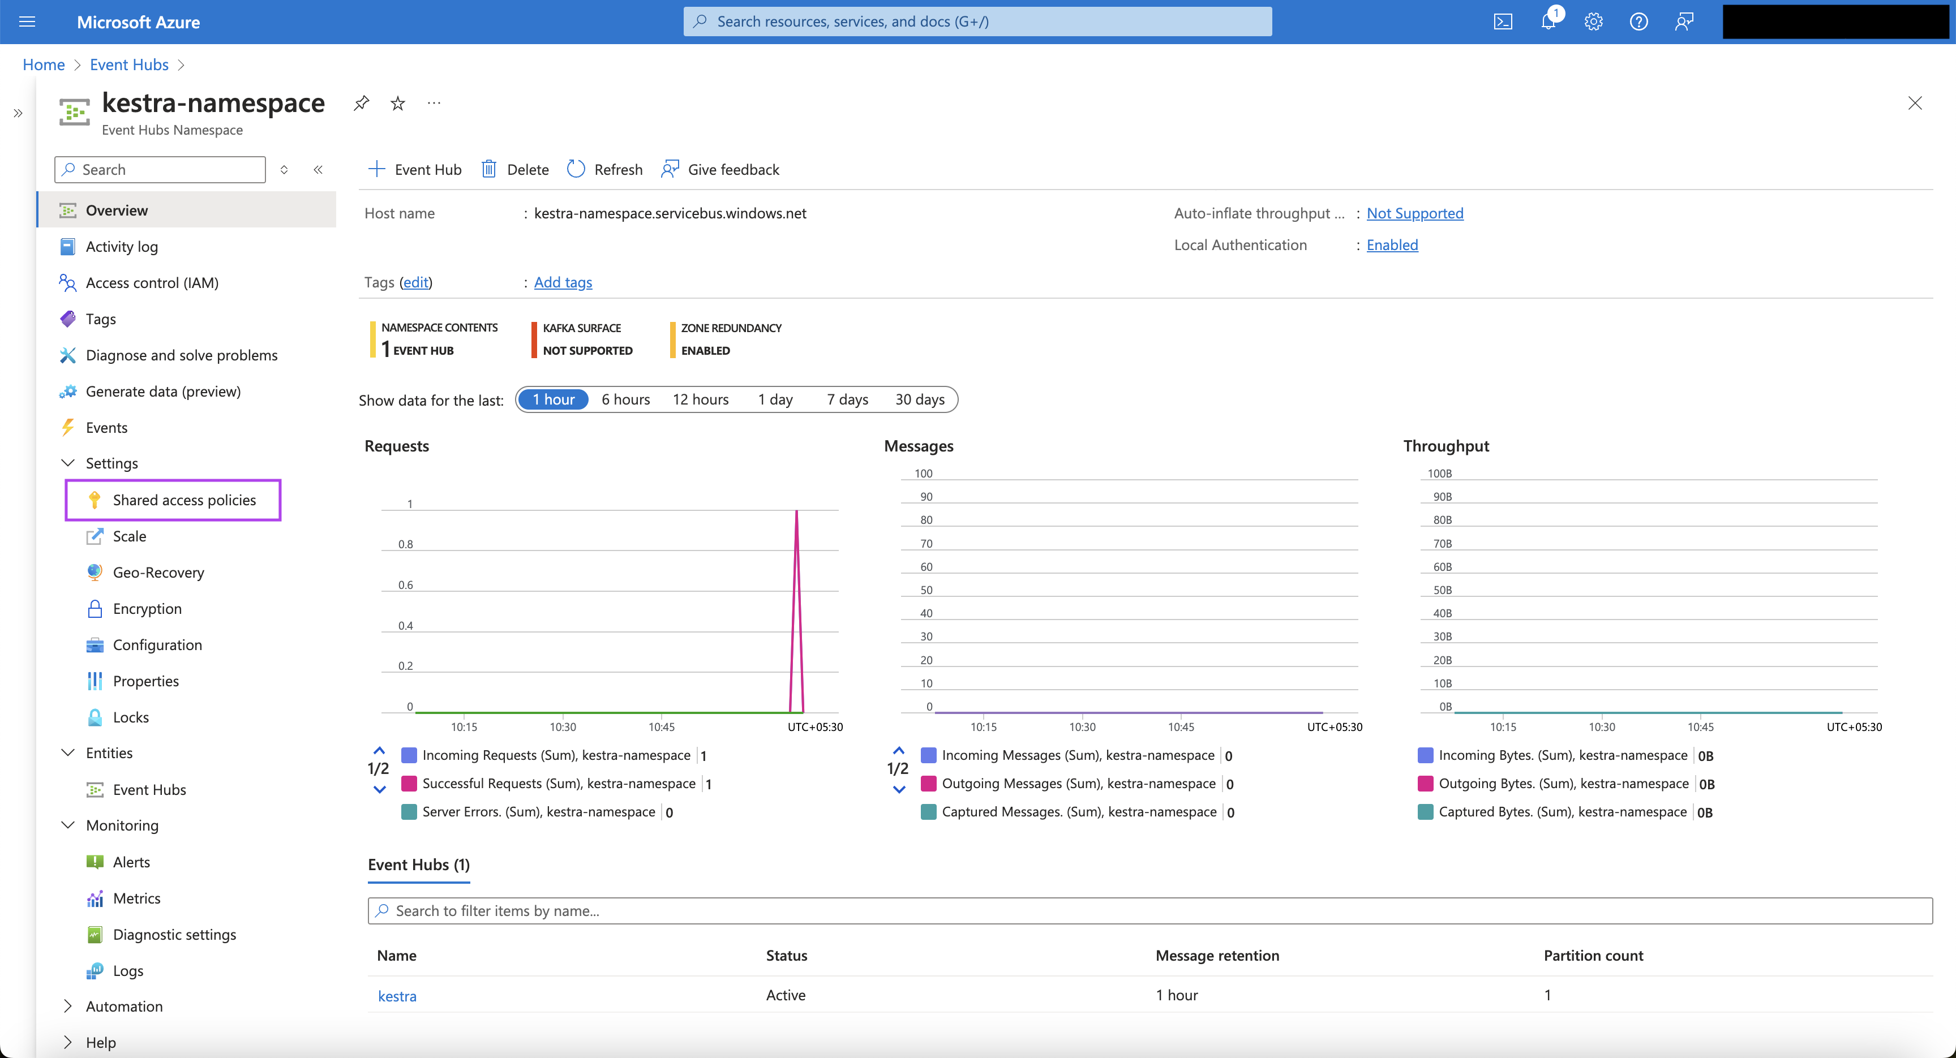Select the 6 hours time range
The height and width of the screenshot is (1058, 1956).
624,399
